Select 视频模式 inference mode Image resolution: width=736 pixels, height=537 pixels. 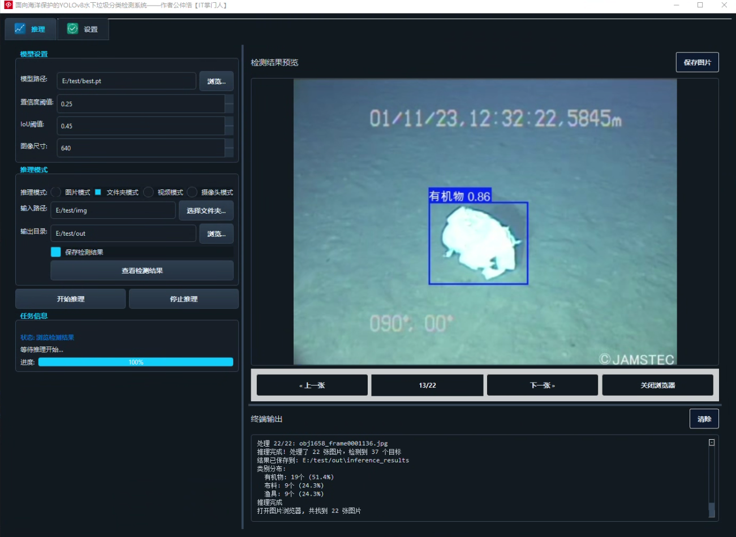pyautogui.click(x=148, y=192)
